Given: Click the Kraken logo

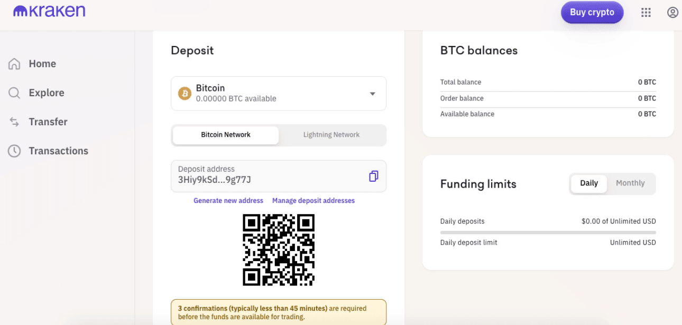Looking at the screenshot, I should point(49,11).
